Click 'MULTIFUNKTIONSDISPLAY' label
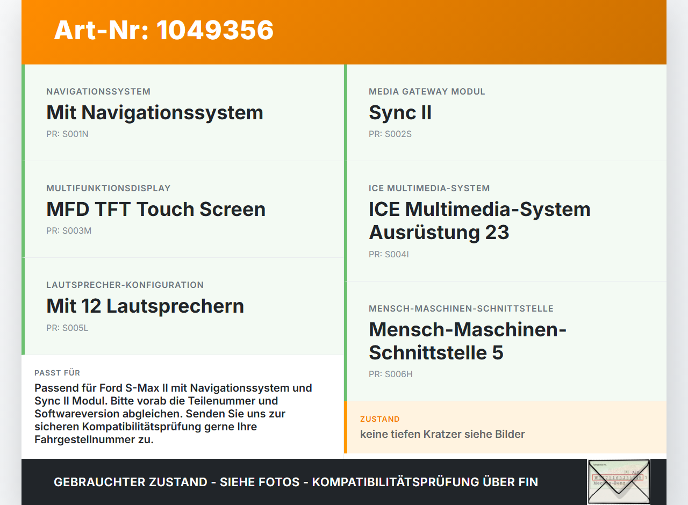The width and height of the screenshot is (688, 505). click(109, 188)
